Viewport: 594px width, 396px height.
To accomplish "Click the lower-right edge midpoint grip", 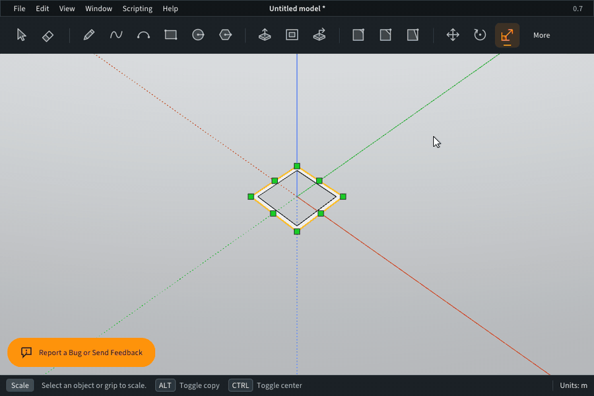I will pos(321,214).
